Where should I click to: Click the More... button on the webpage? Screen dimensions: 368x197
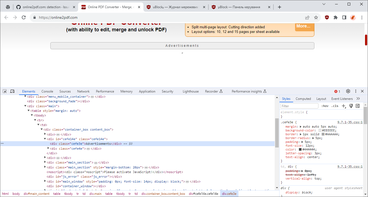[304, 27]
